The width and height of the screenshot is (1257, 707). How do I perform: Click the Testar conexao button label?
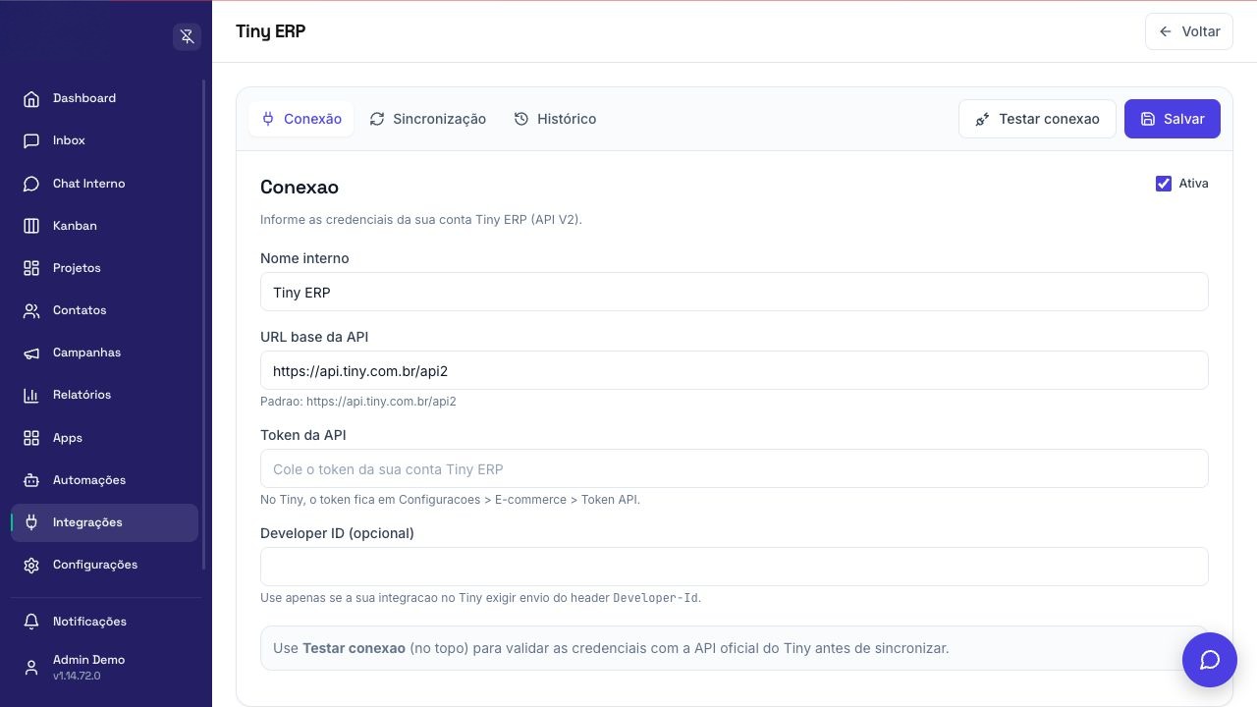coord(1049,119)
